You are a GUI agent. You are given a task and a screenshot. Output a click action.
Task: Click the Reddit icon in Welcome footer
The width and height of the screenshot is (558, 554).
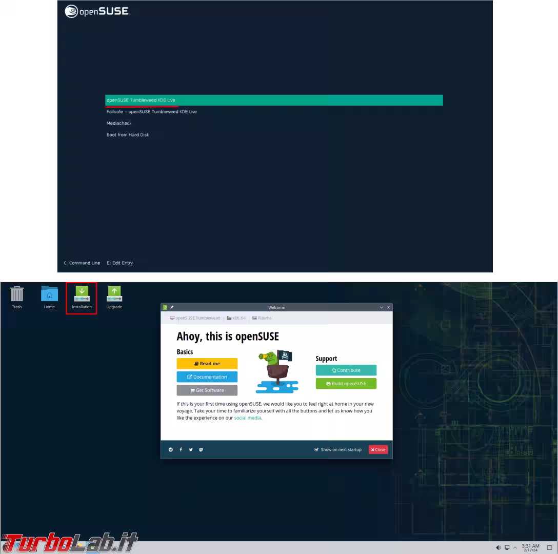[171, 450]
